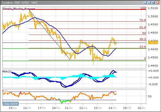161x112 pixels.
Task: Click the -0.005 MACD scale value
Action: tap(153, 84)
